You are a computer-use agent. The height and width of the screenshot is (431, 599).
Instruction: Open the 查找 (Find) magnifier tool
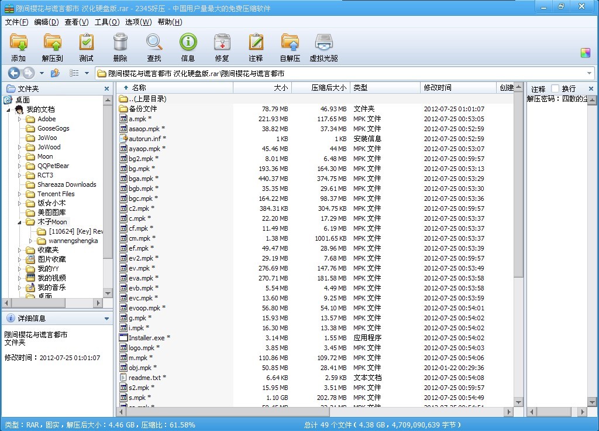(x=154, y=43)
